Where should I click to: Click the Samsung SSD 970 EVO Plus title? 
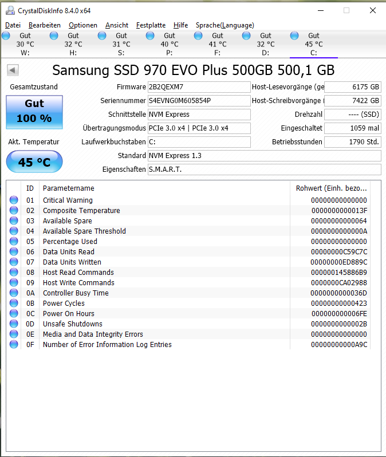click(x=194, y=70)
